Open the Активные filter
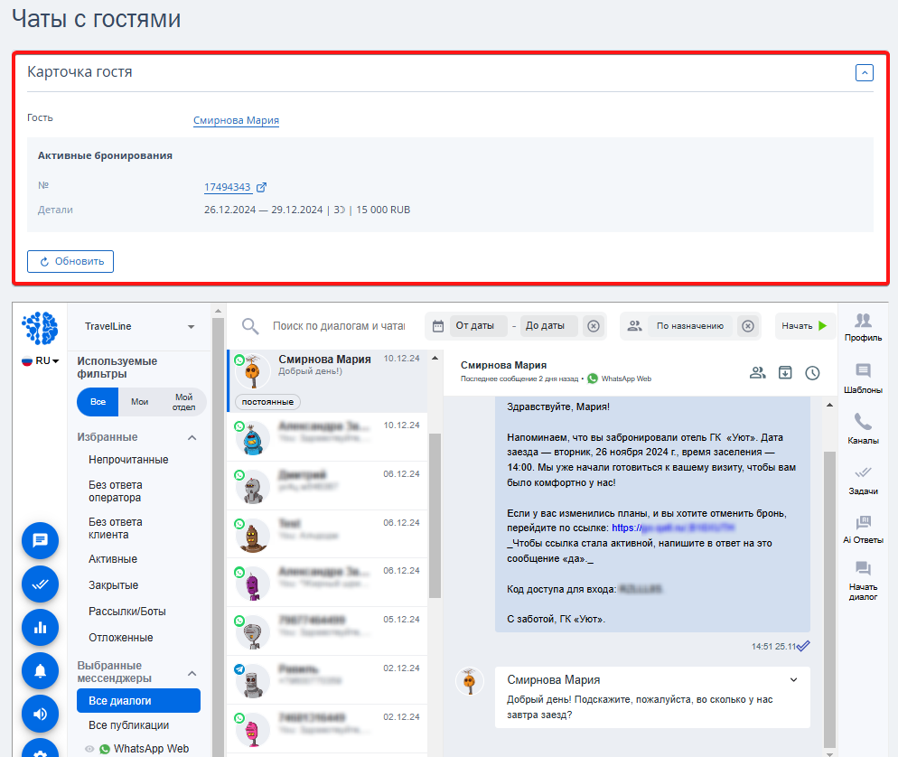 113,559
